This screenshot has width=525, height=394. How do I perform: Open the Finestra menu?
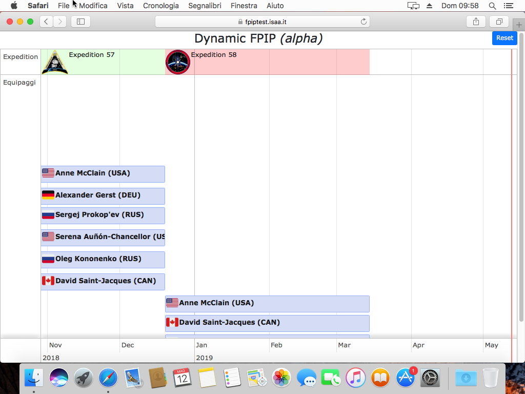click(x=244, y=6)
